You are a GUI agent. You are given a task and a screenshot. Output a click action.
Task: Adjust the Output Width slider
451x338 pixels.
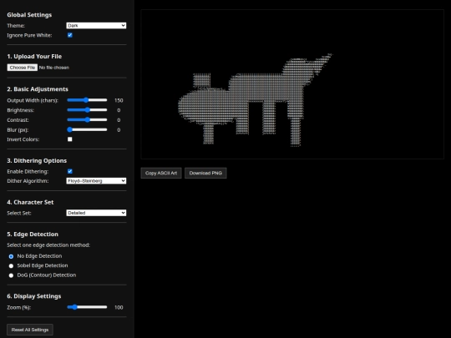(x=87, y=100)
